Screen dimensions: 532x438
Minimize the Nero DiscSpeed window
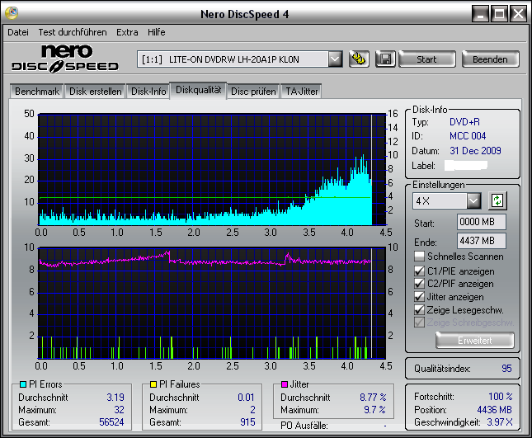pos(480,14)
